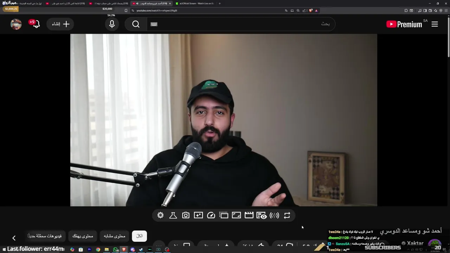This screenshot has width=450, height=253.
Task: Click the music note playlist icon in toolbar
Action: 420,11
